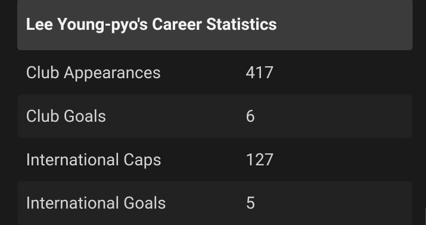The width and height of the screenshot is (426, 225).
Task: Click the Lee Young-pyo's Career Statistics heading
Action: point(151,24)
